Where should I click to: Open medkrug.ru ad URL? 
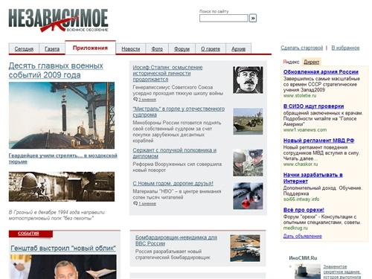tap(295, 228)
